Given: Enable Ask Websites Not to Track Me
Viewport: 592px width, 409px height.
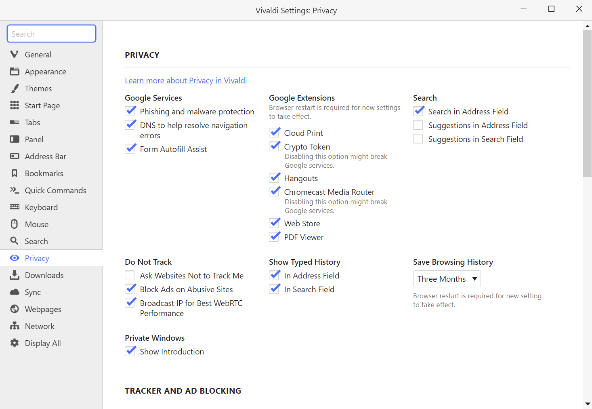Looking at the screenshot, I should [130, 276].
